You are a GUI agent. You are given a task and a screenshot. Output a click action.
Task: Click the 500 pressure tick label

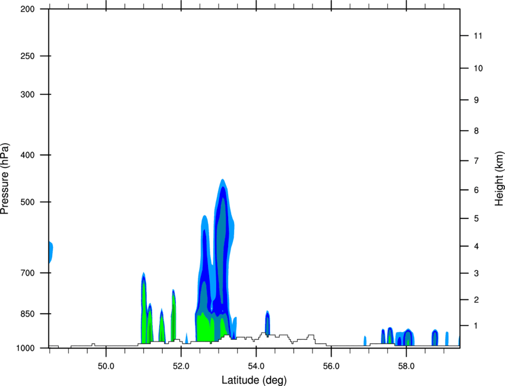(x=27, y=202)
